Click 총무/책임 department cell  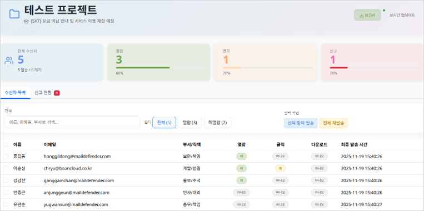(192, 204)
